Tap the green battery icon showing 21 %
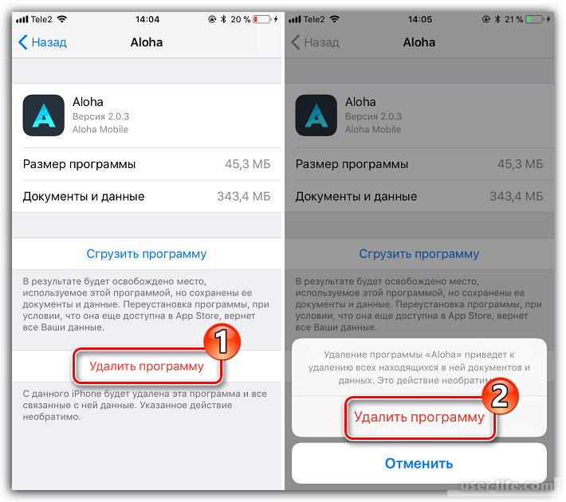566x502 pixels. point(535,19)
